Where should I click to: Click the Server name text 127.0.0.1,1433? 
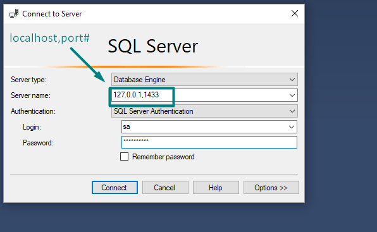(x=136, y=95)
